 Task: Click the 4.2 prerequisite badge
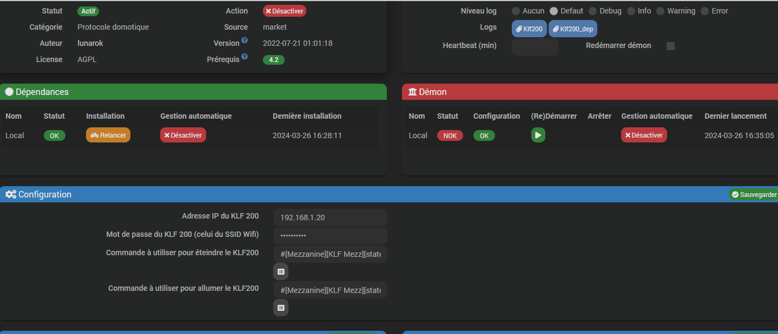274,59
